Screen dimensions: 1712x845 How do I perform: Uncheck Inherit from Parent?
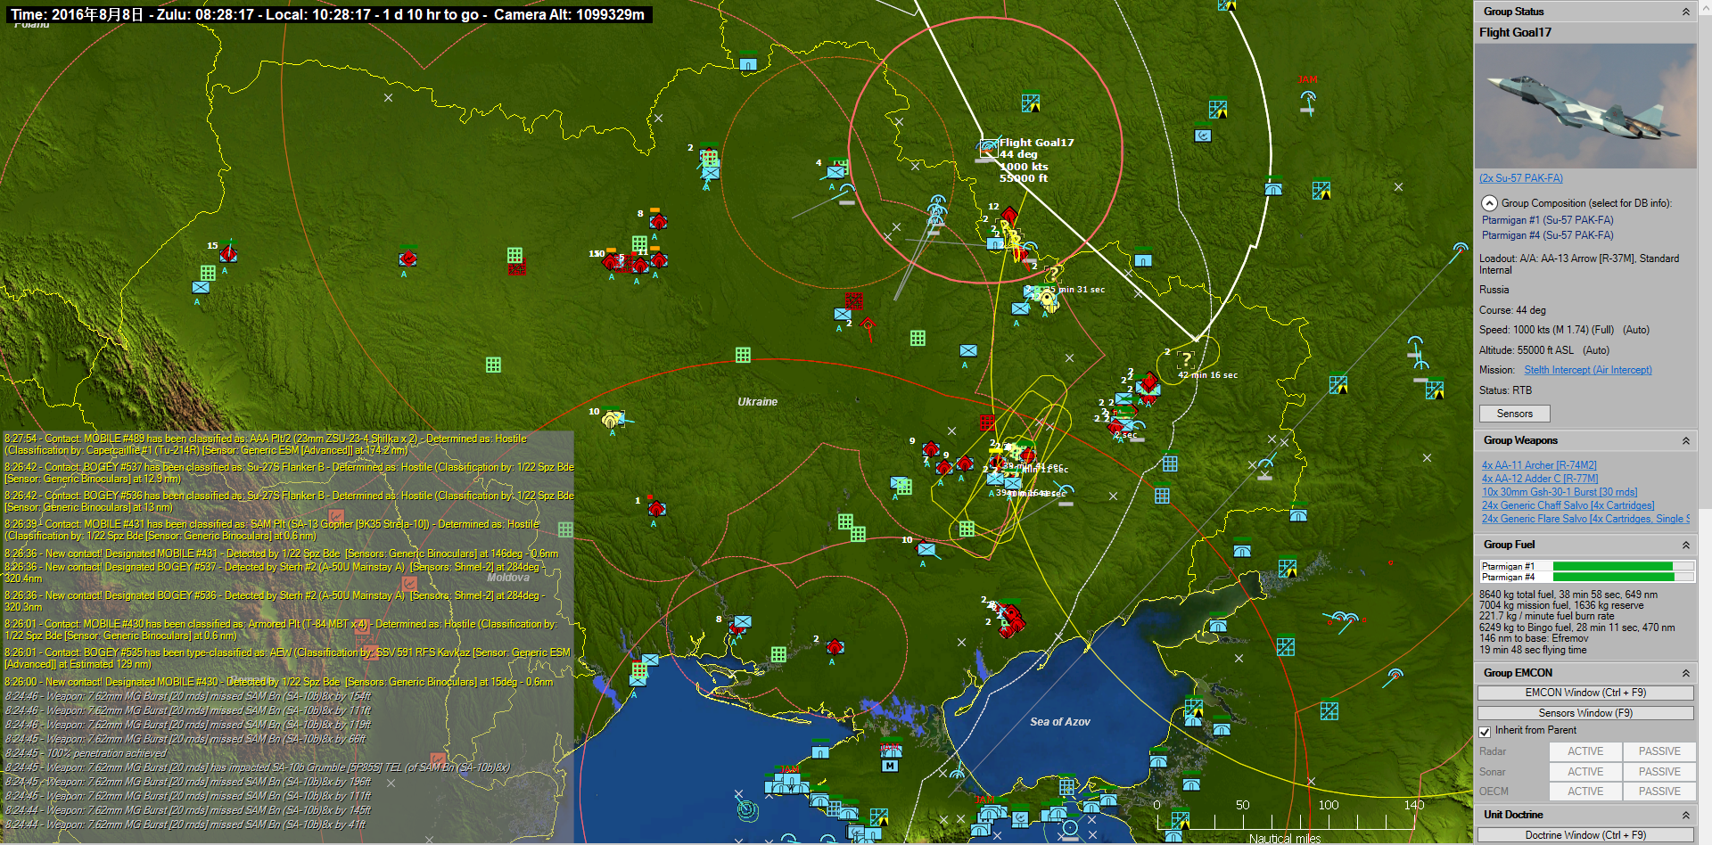(1485, 732)
